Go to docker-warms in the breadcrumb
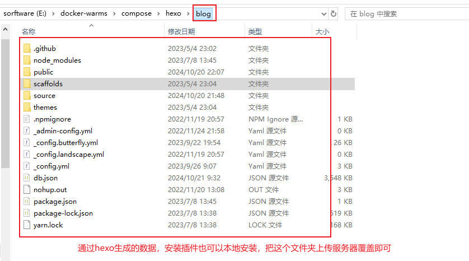Image resolution: width=469 pixels, height=261 pixels. (x=84, y=13)
